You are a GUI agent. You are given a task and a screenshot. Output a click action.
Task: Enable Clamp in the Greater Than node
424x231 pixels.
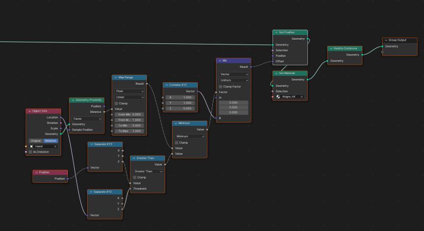pyautogui.click(x=135, y=177)
